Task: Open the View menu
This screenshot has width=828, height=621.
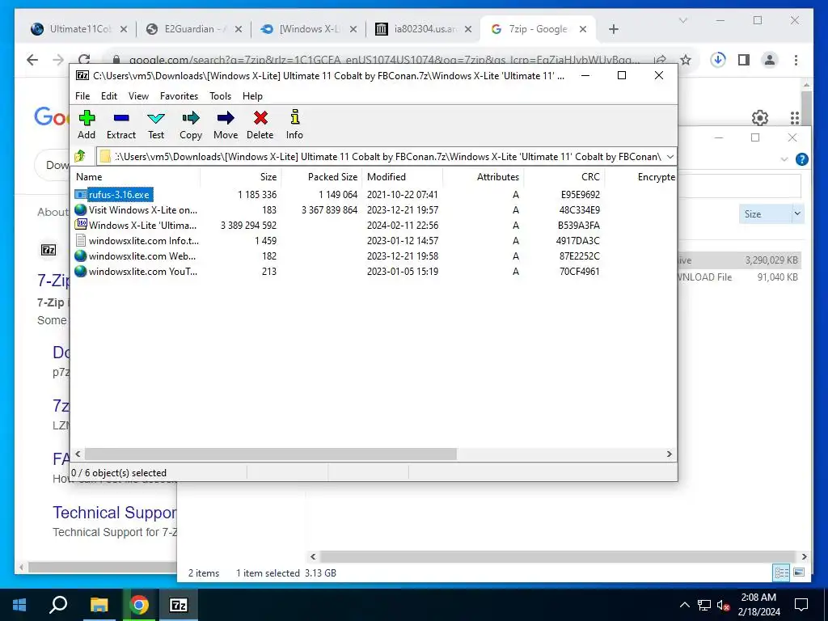Action: tap(138, 95)
